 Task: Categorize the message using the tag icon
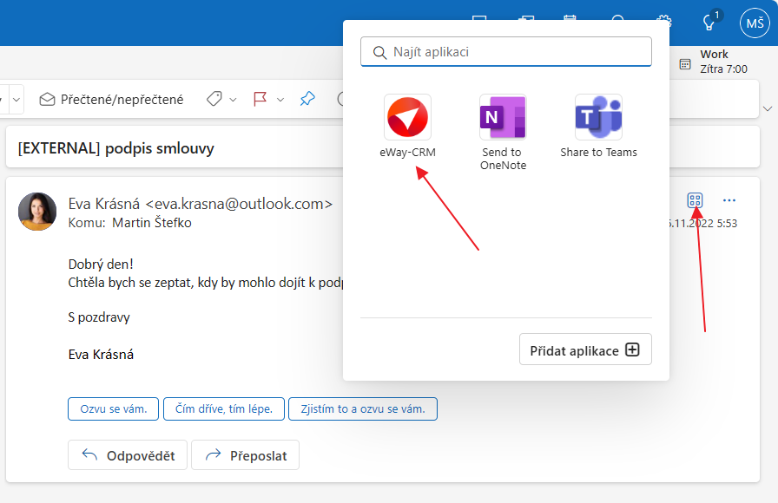click(214, 99)
